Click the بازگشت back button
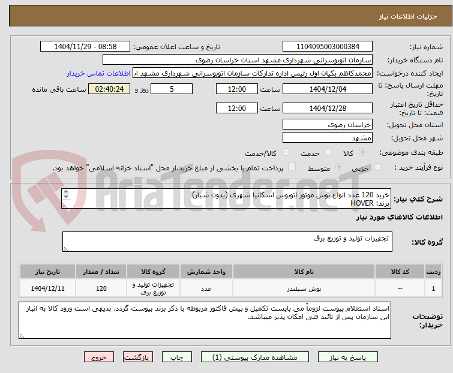This screenshot has height=373, width=453. [x=138, y=357]
